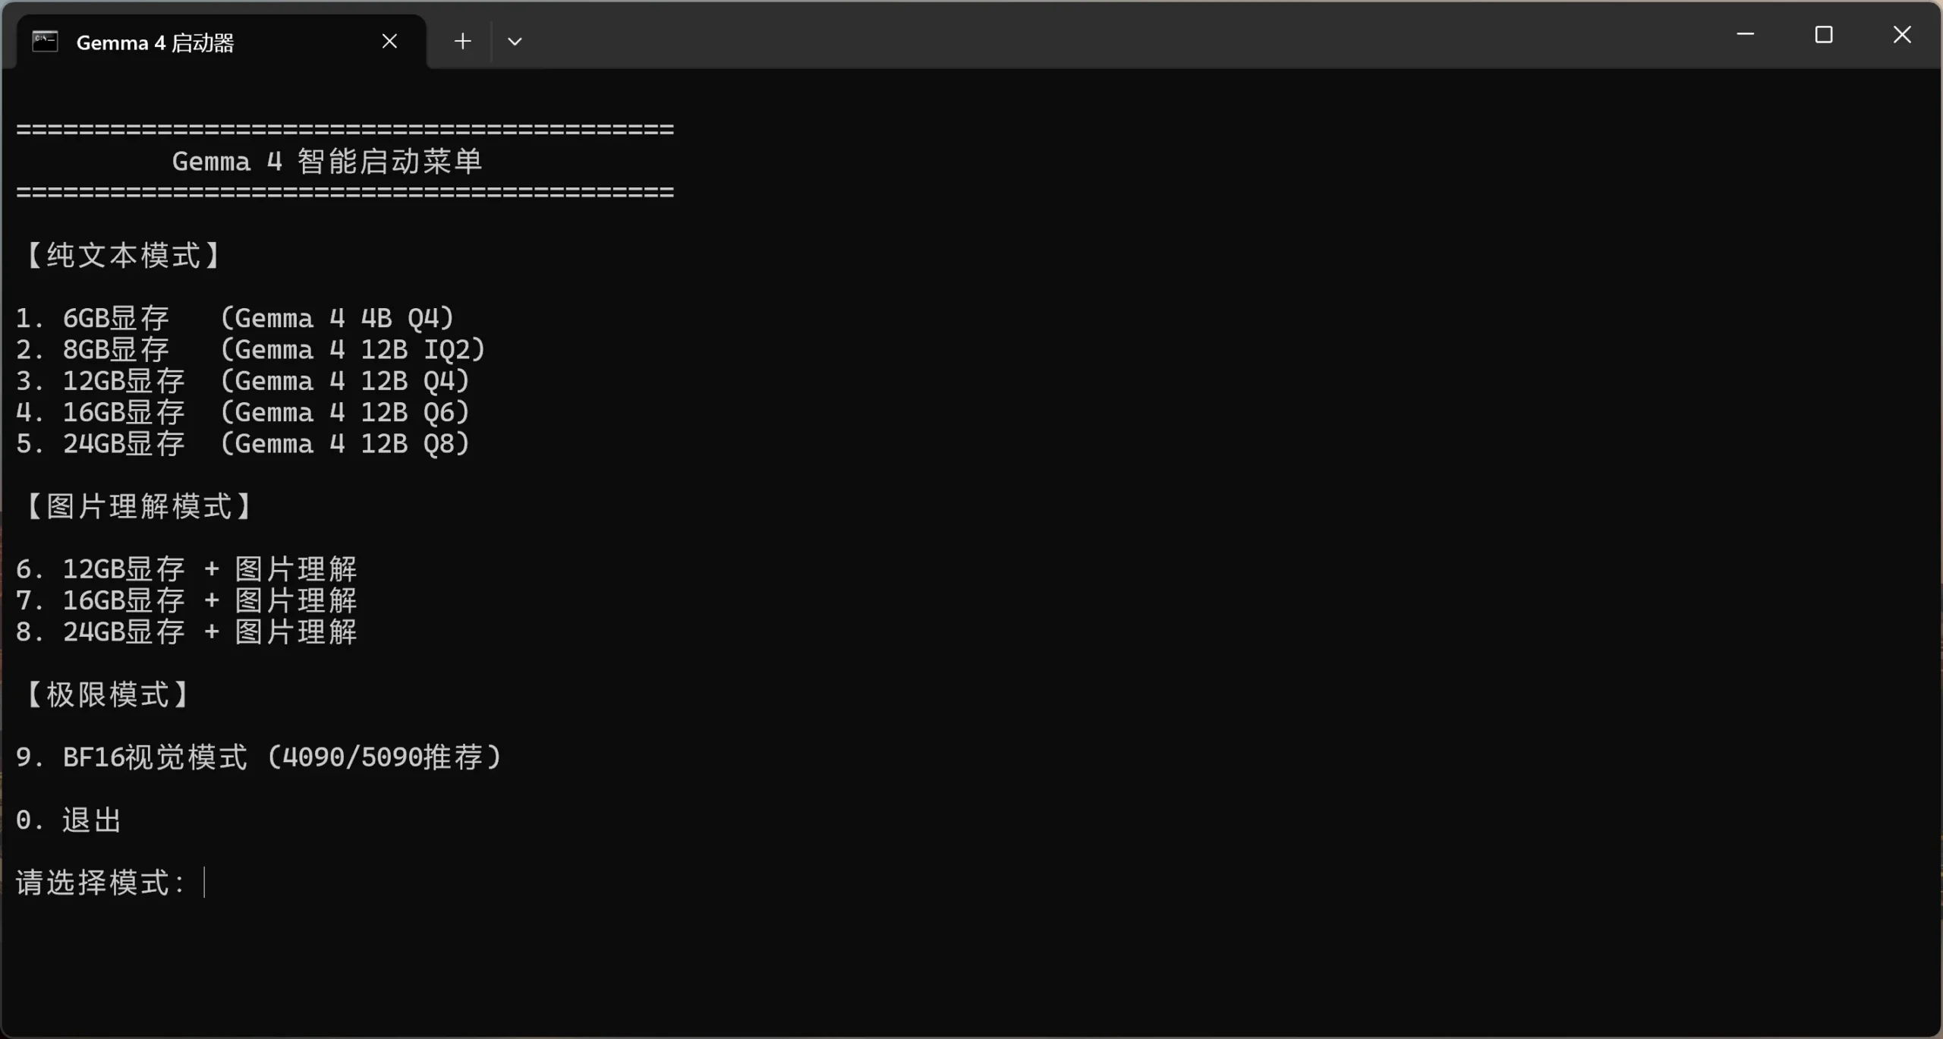Click option 4 16GB显存 Gemma 12B Q6

click(243, 412)
